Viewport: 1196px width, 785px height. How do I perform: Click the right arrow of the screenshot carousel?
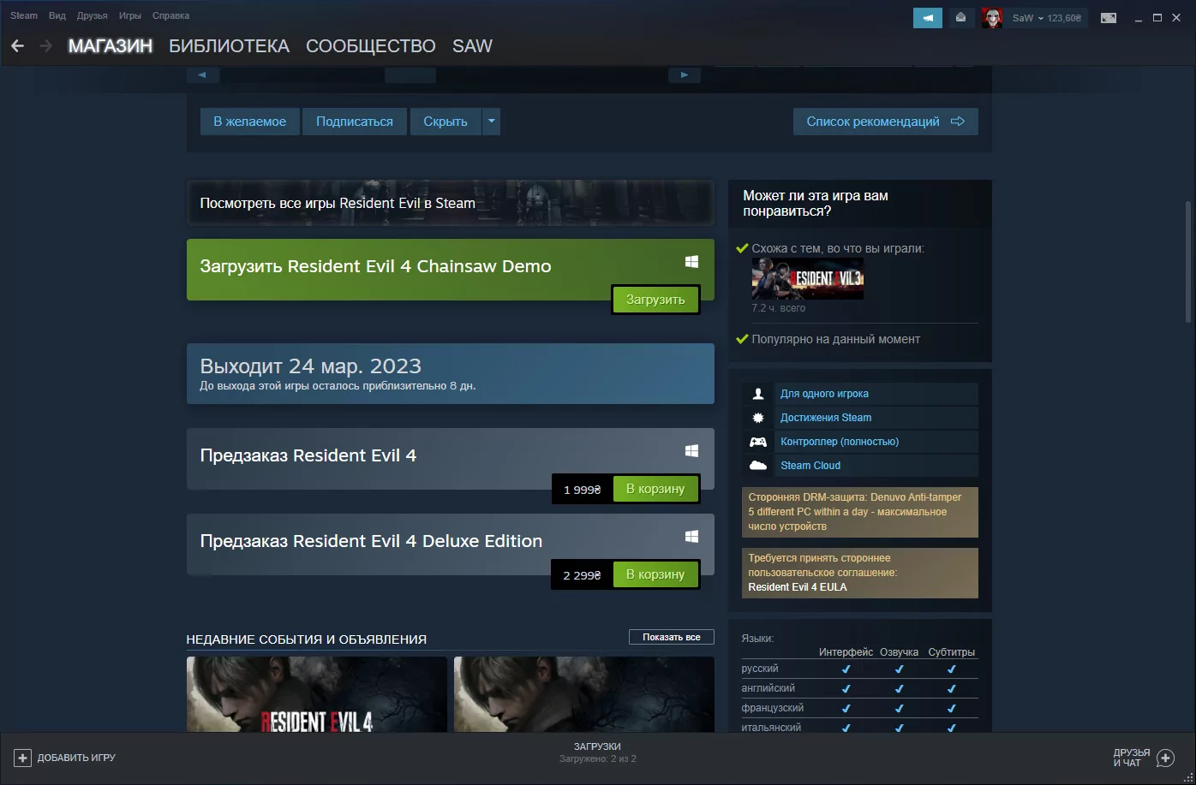click(685, 75)
